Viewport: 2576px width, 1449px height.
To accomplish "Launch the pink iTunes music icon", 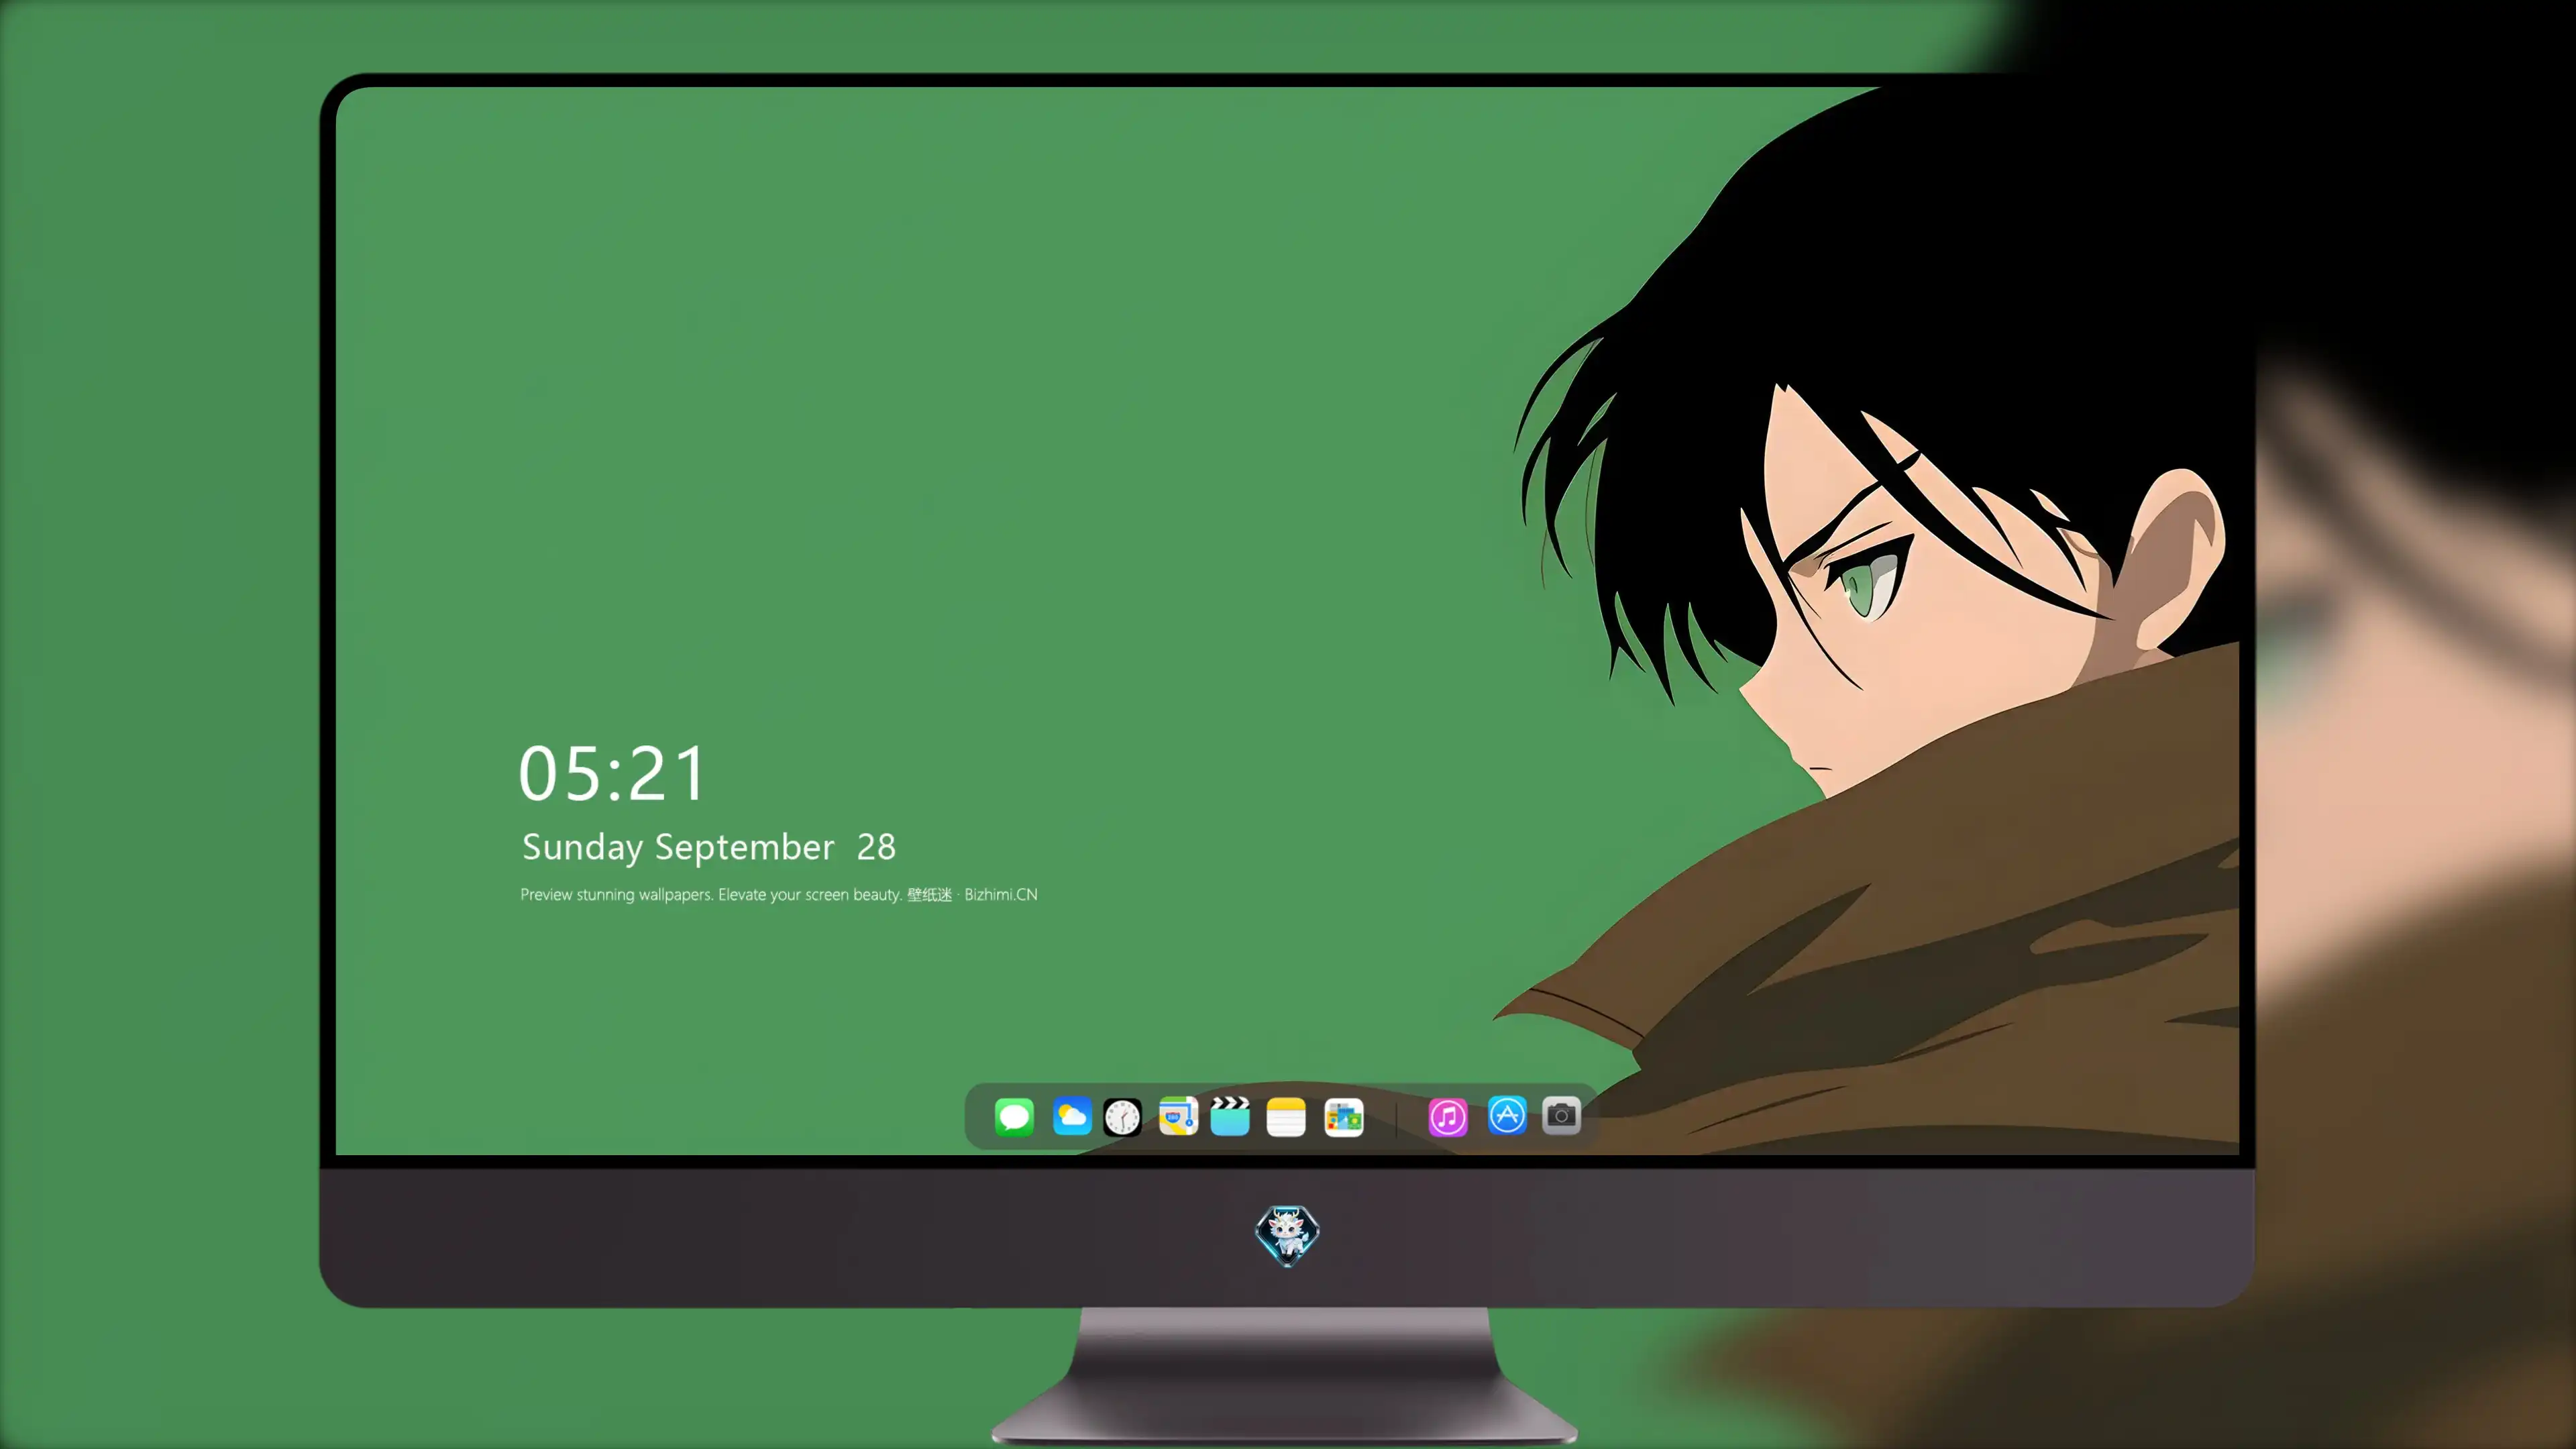I will pyautogui.click(x=1448, y=1117).
